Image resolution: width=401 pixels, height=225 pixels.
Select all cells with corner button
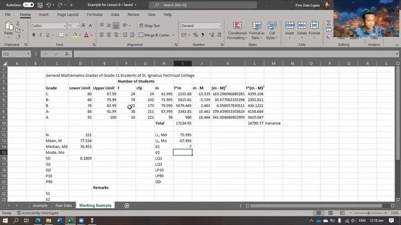coord(4,63)
